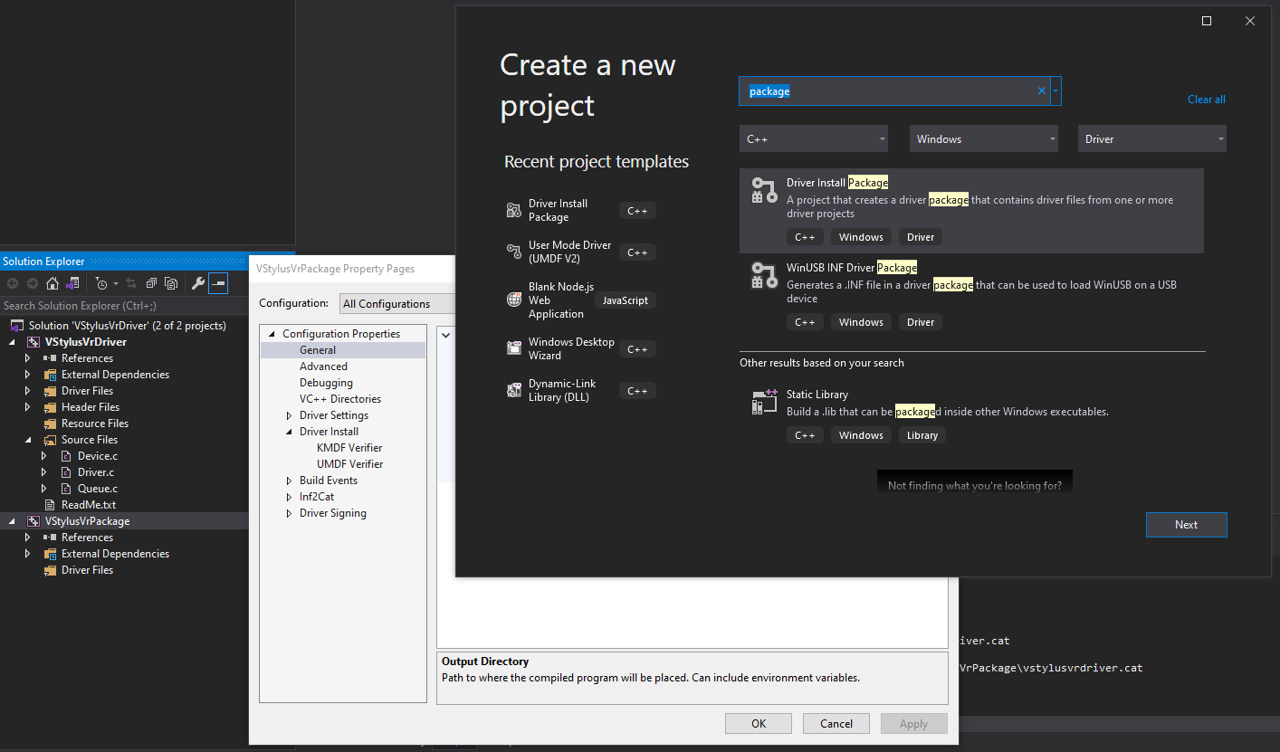The height and width of the screenshot is (752, 1280).
Task: Click the forward navigation arrow in Solution Explorer
Action: pos(32,283)
